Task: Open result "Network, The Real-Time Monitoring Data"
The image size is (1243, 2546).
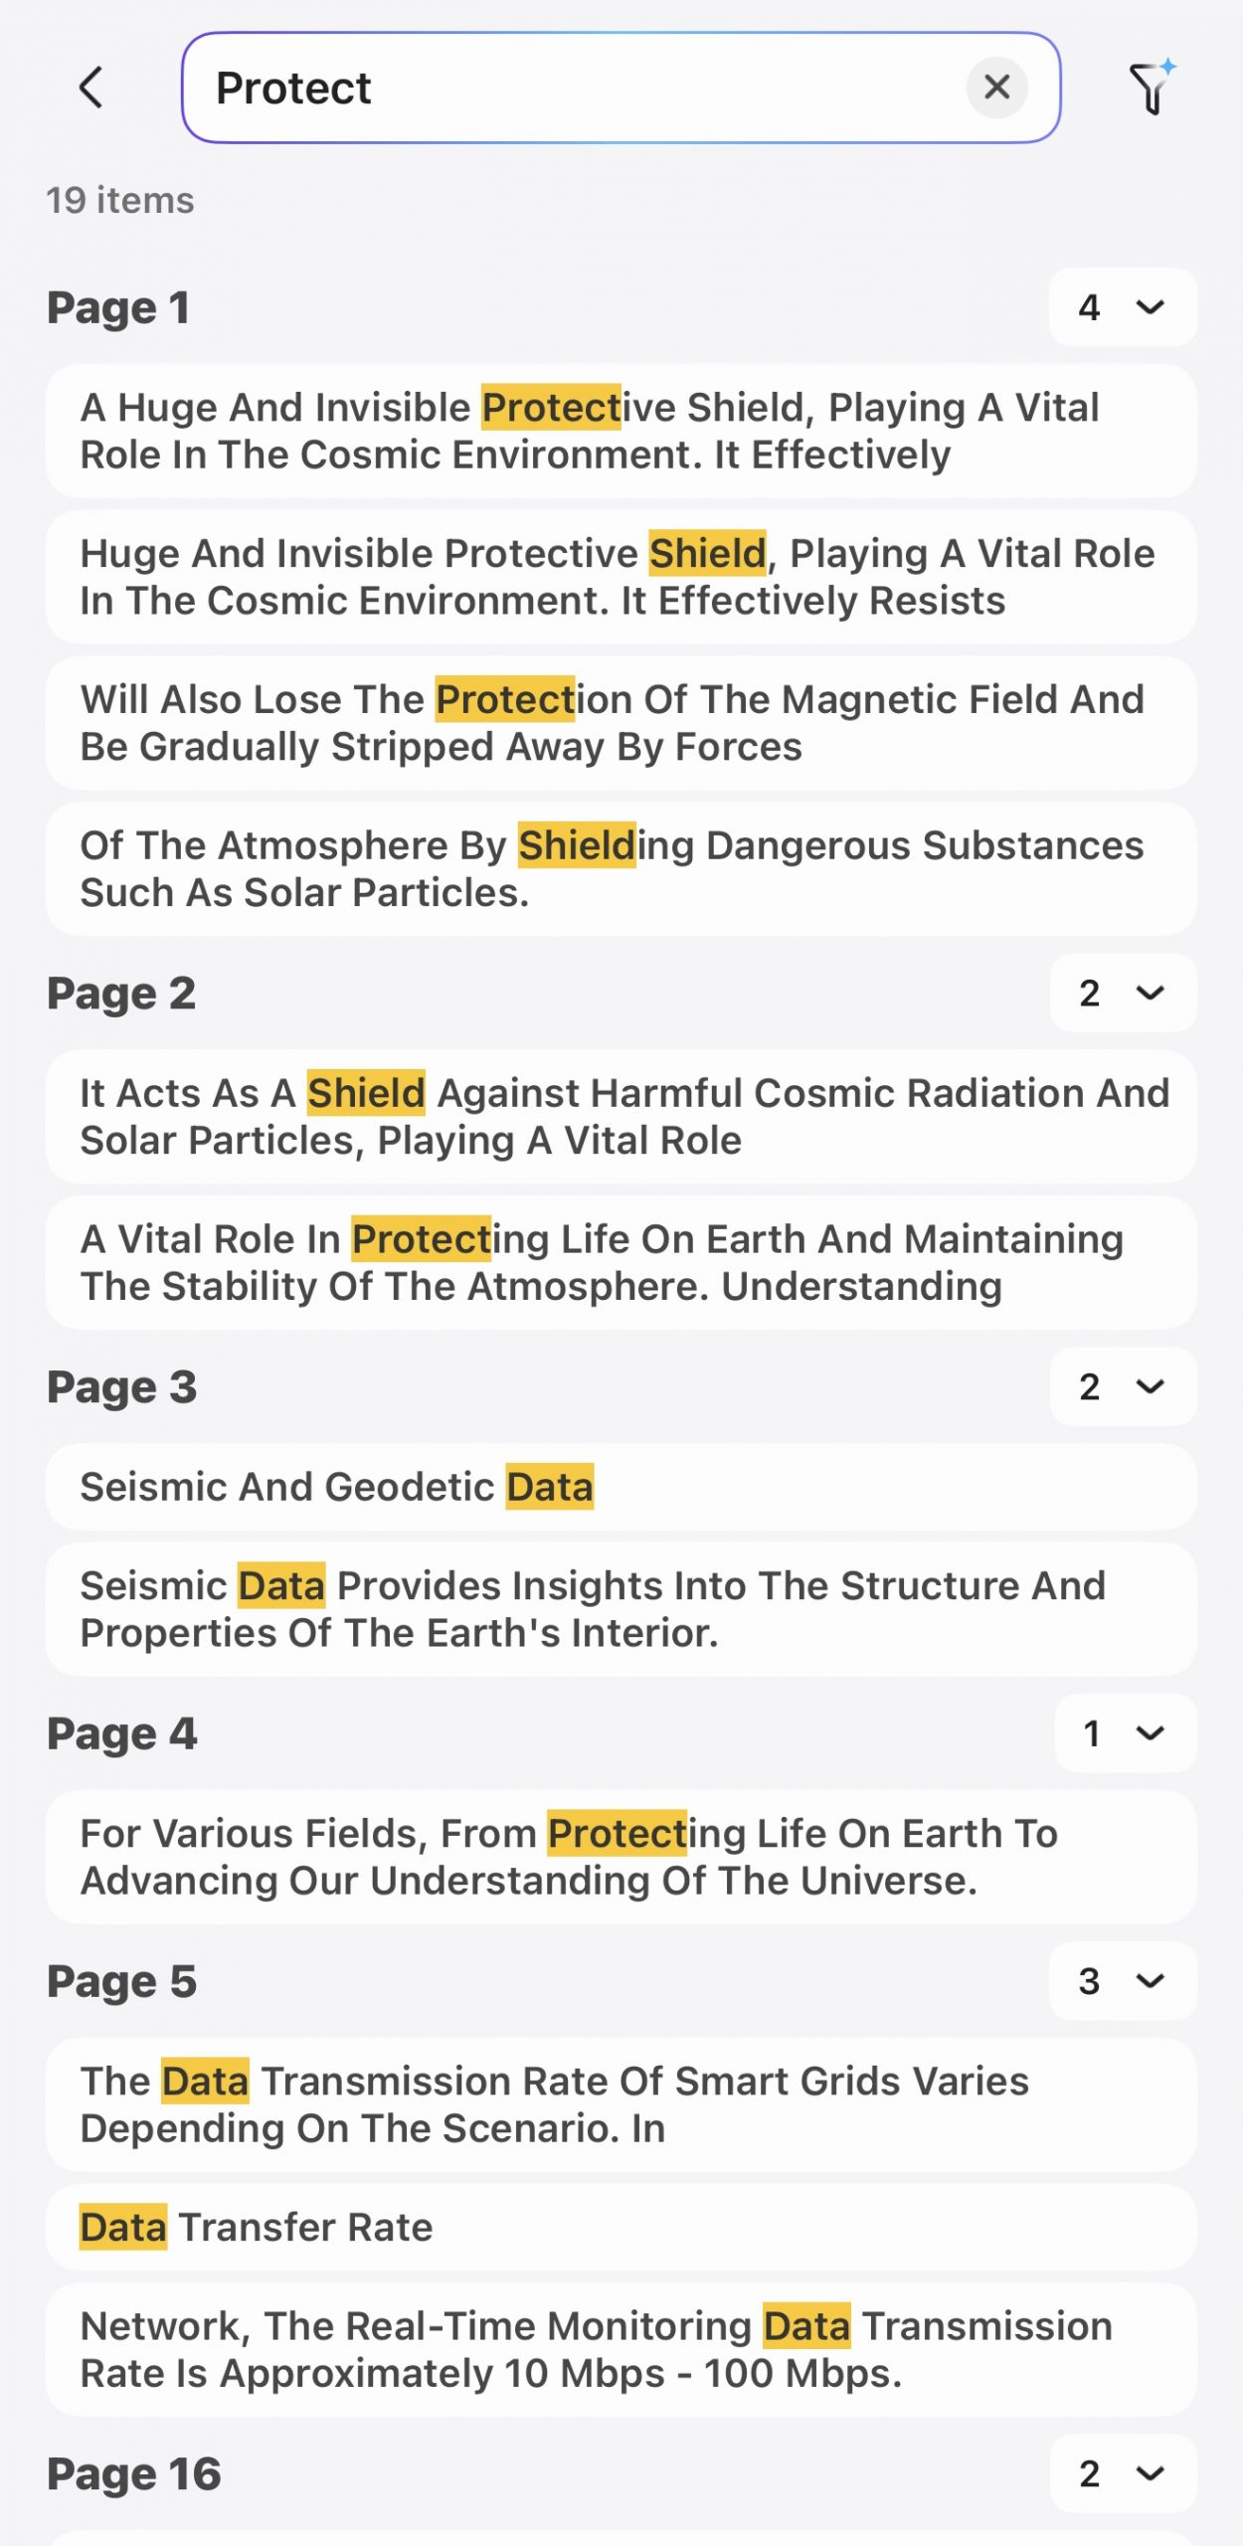Action: pyautogui.click(x=621, y=2350)
